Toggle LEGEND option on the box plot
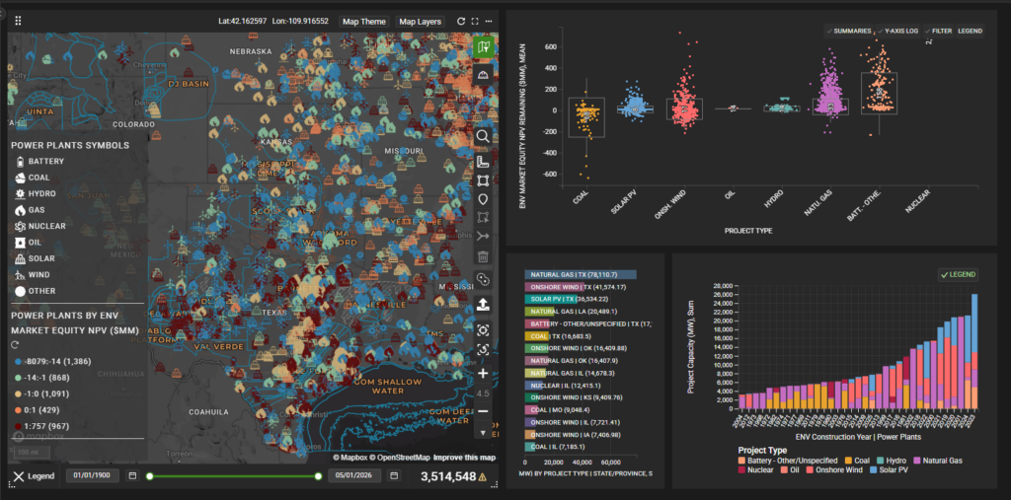Screen dimensions: 1011x500 click(x=970, y=31)
